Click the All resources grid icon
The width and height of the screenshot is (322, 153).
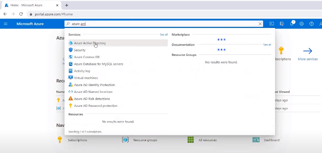coord(191,140)
